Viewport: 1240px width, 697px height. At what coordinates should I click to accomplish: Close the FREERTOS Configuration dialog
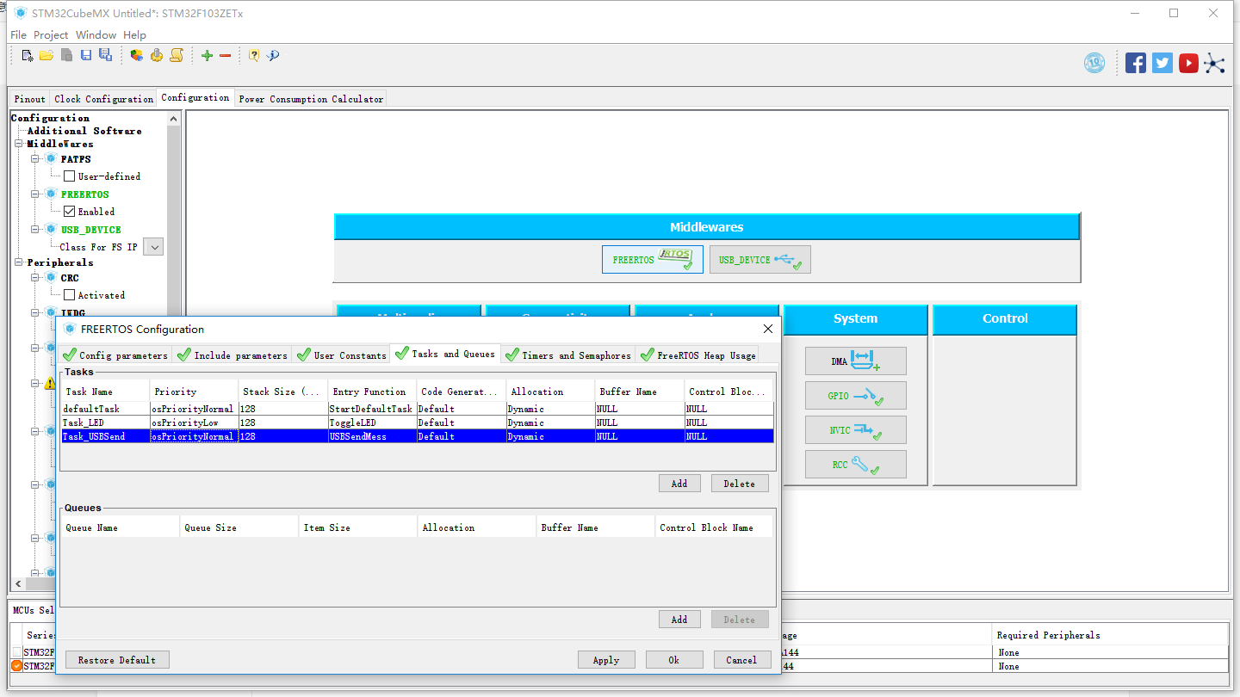tap(768, 329)
